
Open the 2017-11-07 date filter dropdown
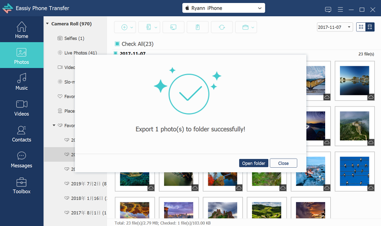pyautogui.click(x=335, y=27)
